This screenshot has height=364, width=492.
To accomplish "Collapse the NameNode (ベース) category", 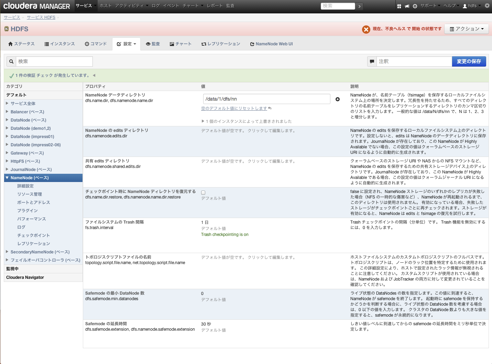I will [x=7, y=178].
